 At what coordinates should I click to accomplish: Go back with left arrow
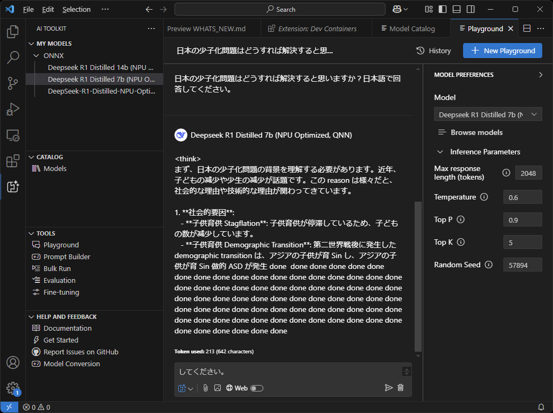pos(149,10)
